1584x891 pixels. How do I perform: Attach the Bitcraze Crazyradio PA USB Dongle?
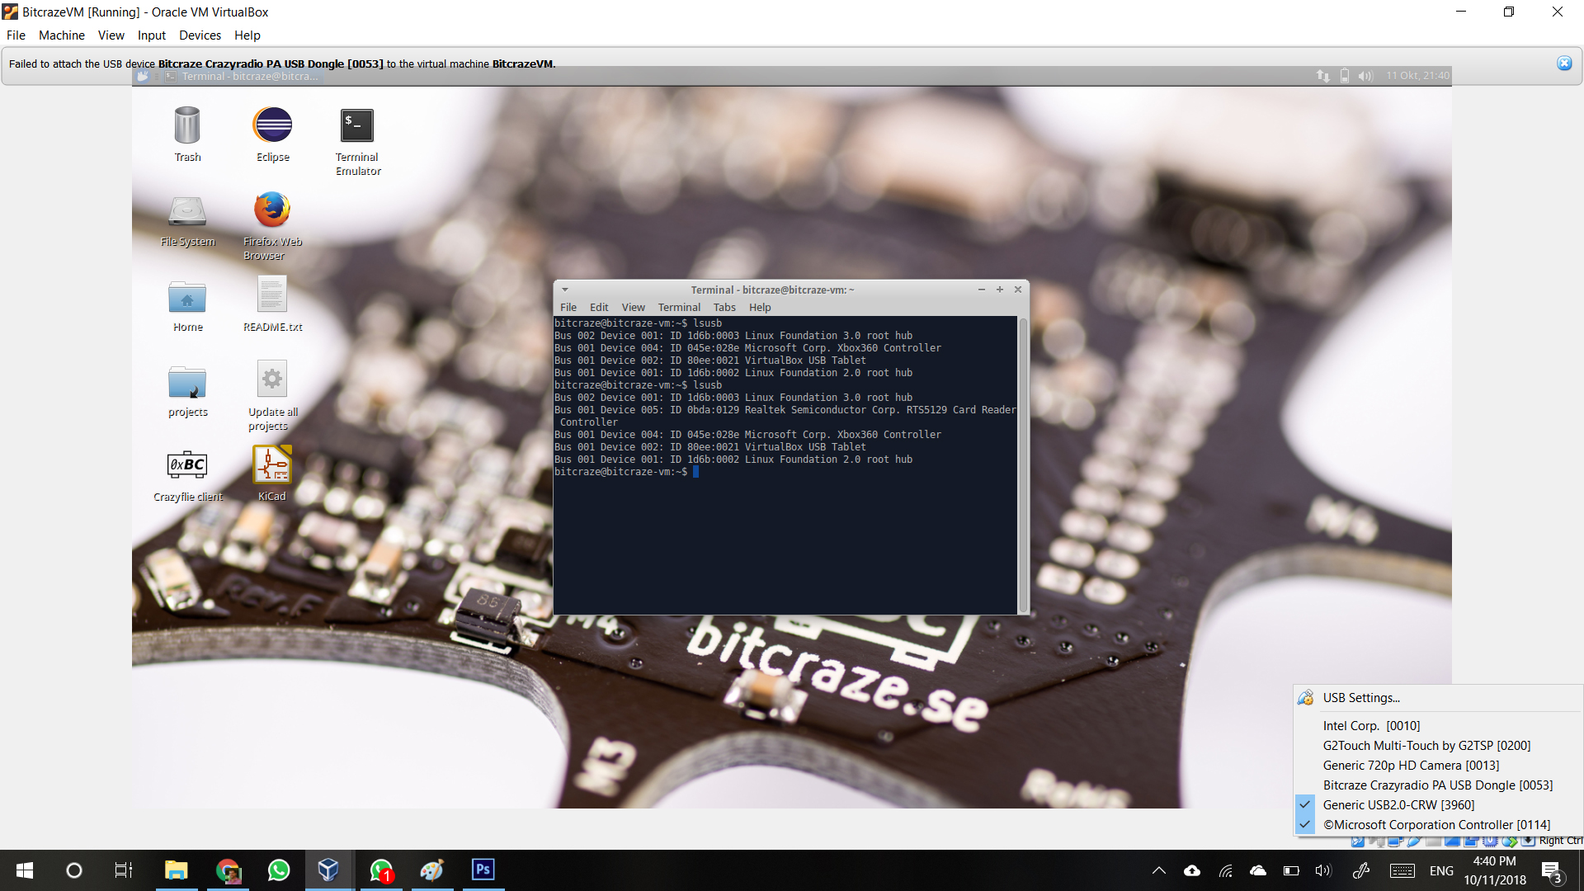1437,785
